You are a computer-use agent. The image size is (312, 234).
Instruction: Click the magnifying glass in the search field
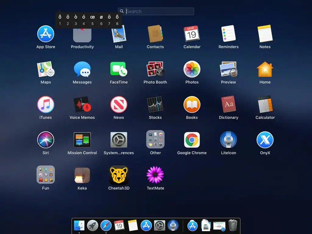coord(122,11)
